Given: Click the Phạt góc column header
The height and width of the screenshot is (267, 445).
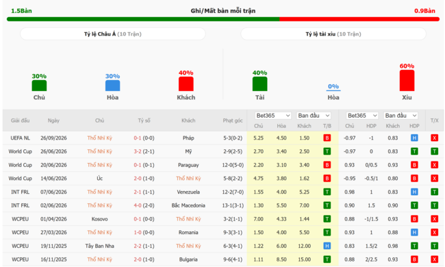Looking at the screenshot, I should click(x=233, y=120).
